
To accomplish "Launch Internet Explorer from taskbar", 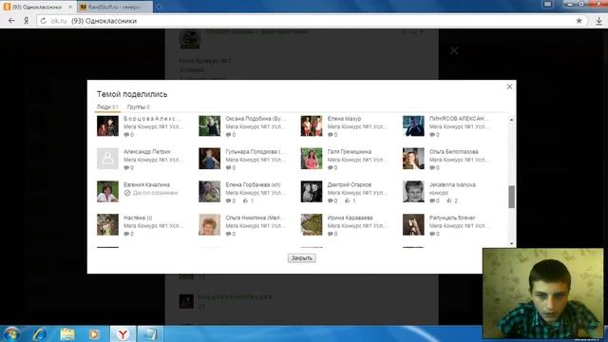I will (40, 333).
